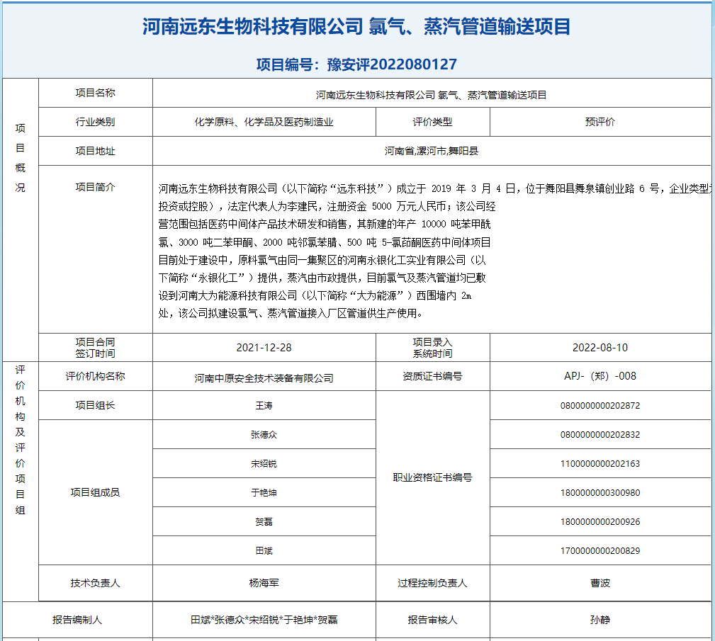Select system entry date 2022-08-10
The height and width of the screenshot is (641, 715).
click(x=600, y=347)
